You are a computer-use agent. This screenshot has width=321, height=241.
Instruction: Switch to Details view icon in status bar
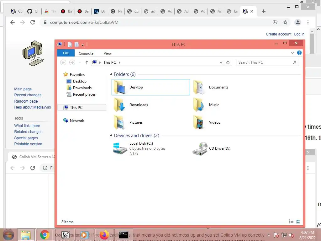[291, 222]
